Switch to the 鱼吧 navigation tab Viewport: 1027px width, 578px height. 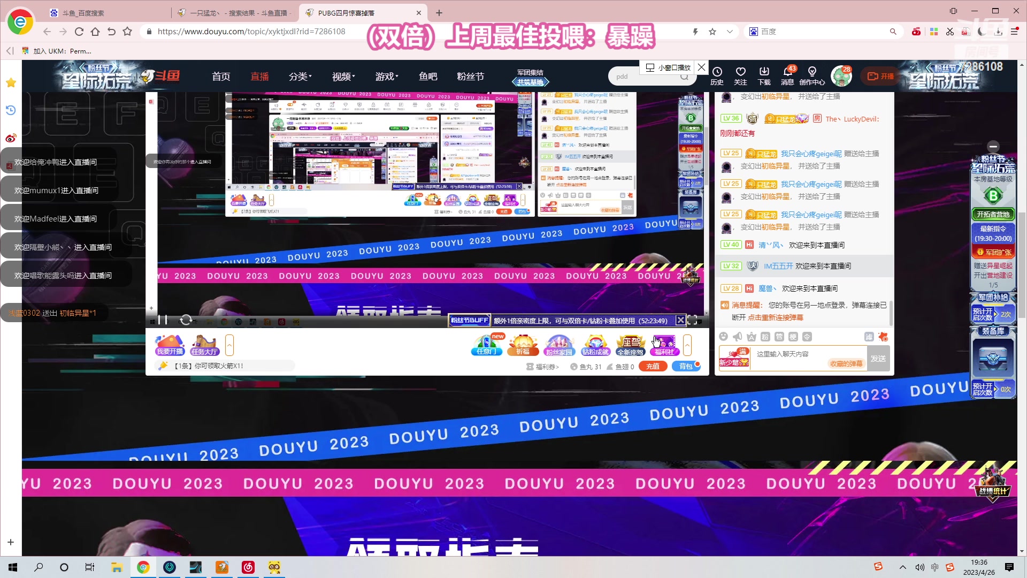pos(428,76)
